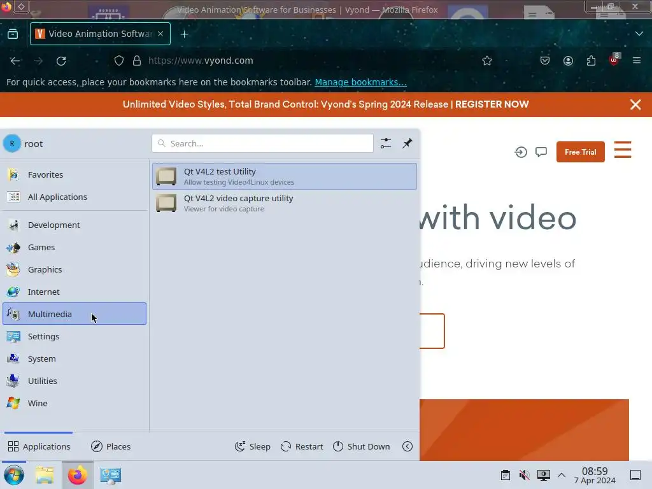This screenshot has width=652, height=489.
Task: Bookmark this page with star
Action: click(x=487, y=60)
